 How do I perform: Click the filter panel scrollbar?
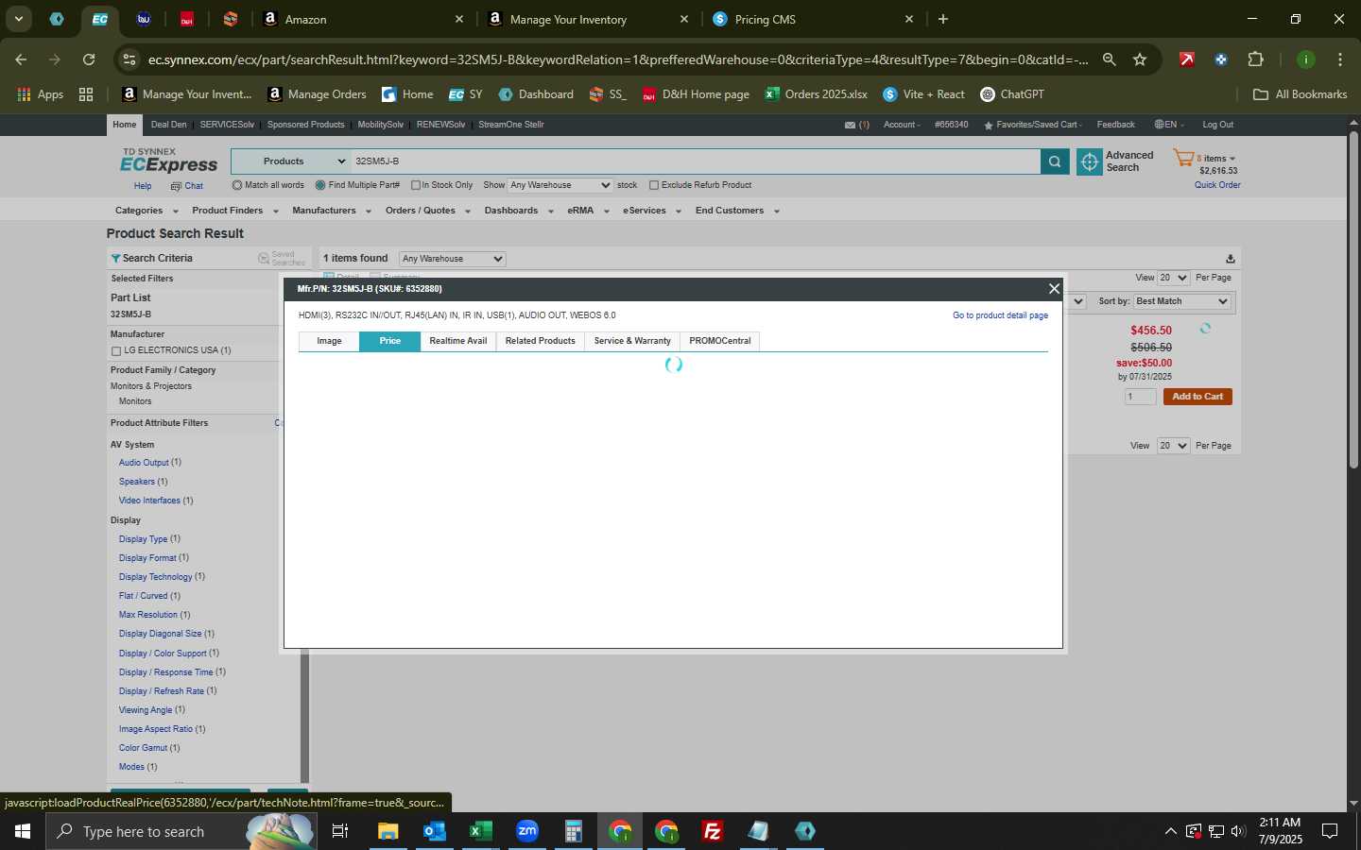[304, 716]
